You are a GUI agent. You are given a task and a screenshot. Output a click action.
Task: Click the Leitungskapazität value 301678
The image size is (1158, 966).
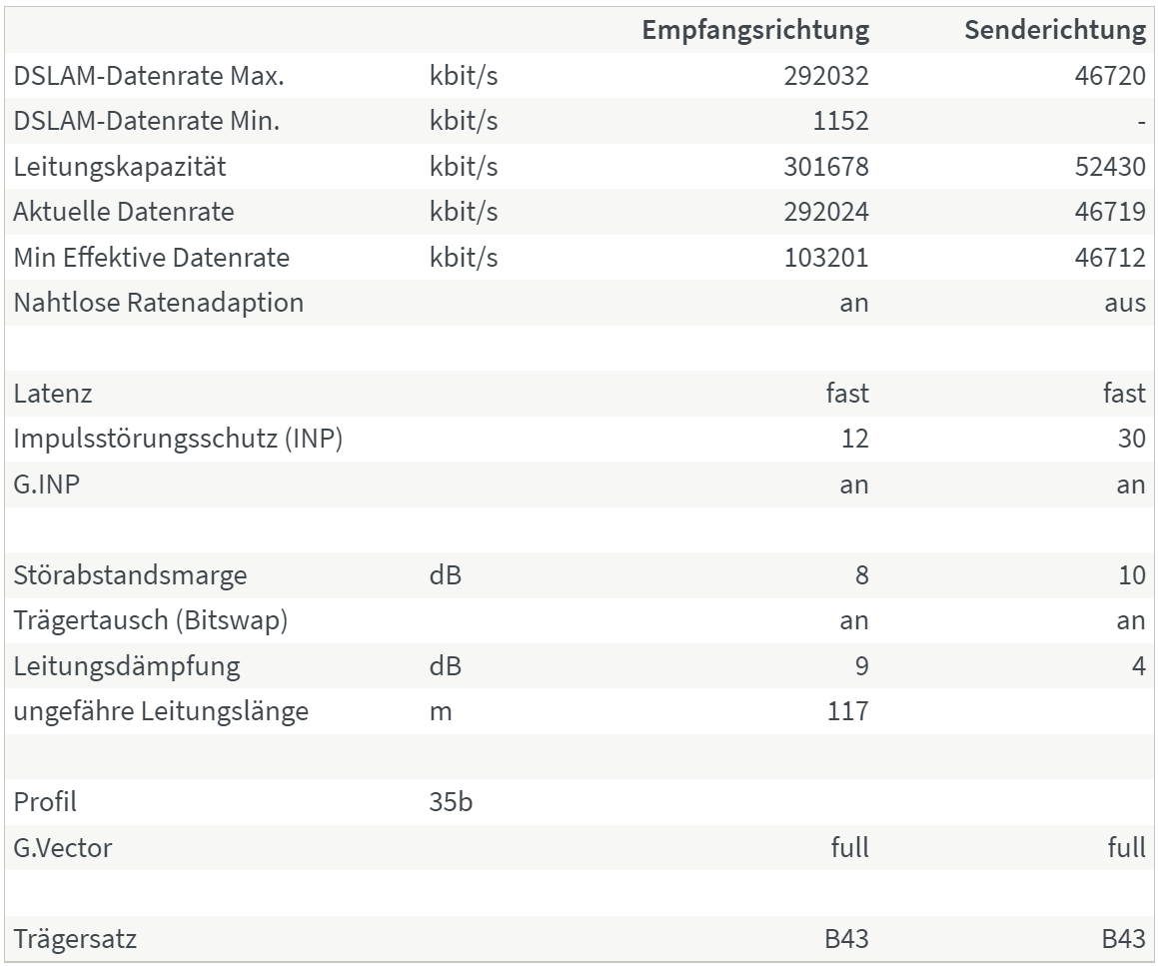[x=825, y=167]
